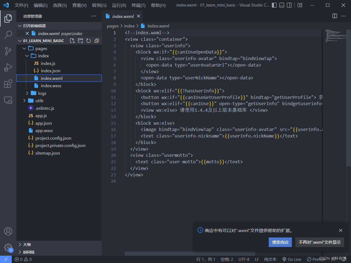Viewport: 351px width, 263px height.
Task: Open the View (查看) menu
Action: [x=79, y=5]
